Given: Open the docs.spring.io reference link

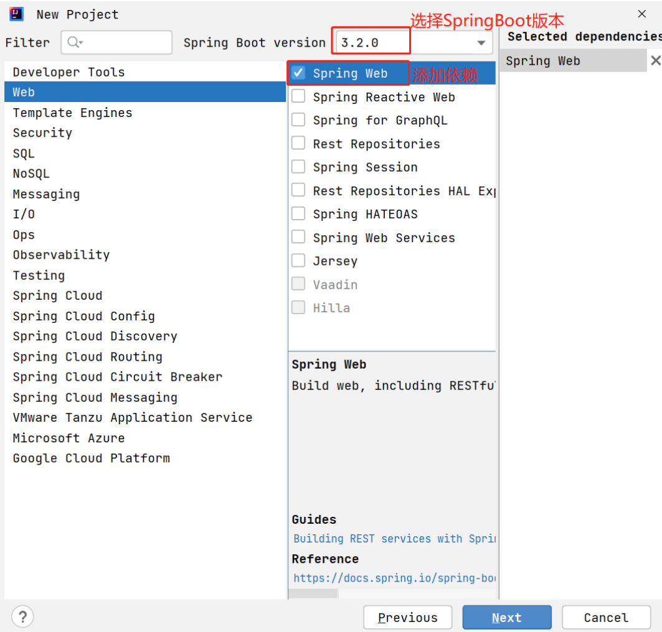Looking at the screenshot, I should (394, 578).
